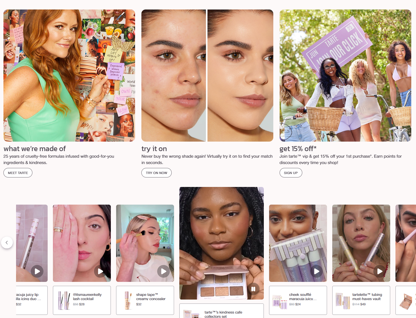Open tartelette tubing must-haves vault card
Viewport: 416px width, 318px height.
click(361, 300)
